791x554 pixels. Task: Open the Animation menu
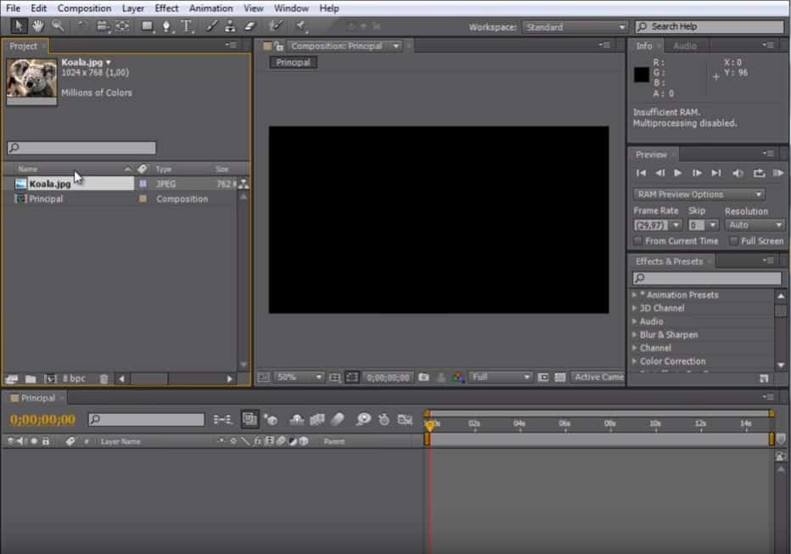pos(210,8)
